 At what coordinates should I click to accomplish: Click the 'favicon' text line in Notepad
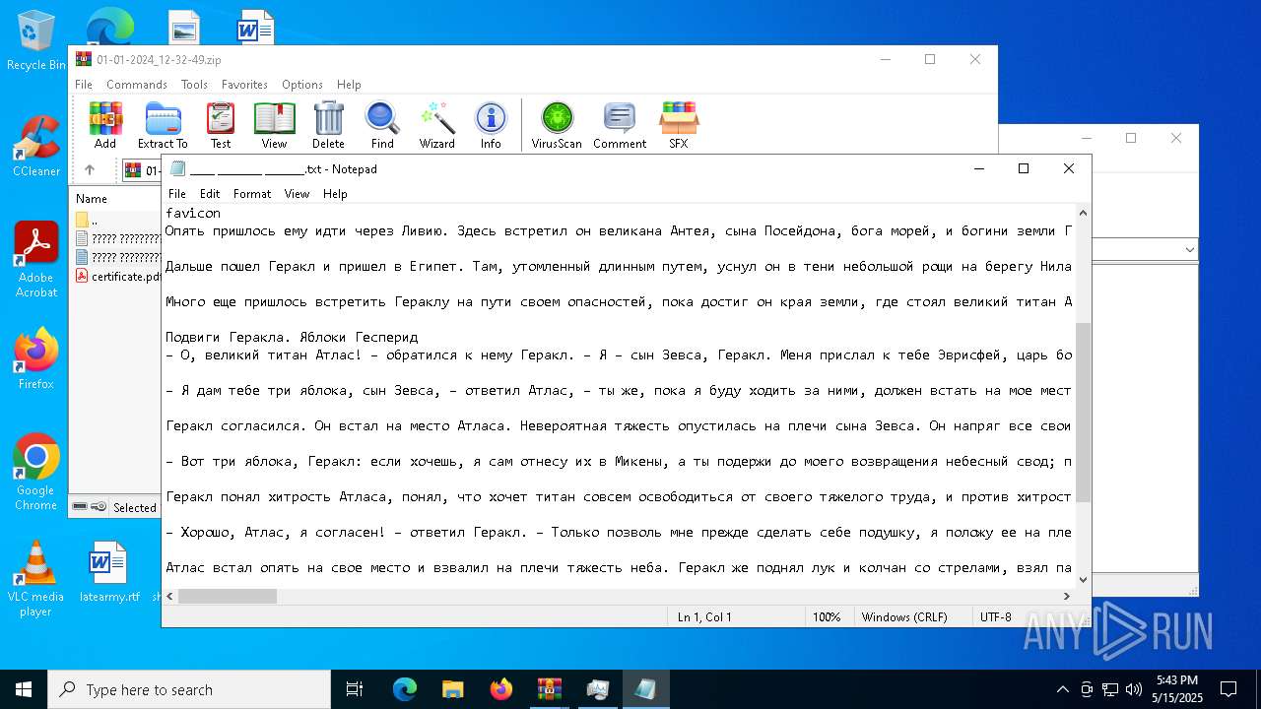click(x=193, y=213)
